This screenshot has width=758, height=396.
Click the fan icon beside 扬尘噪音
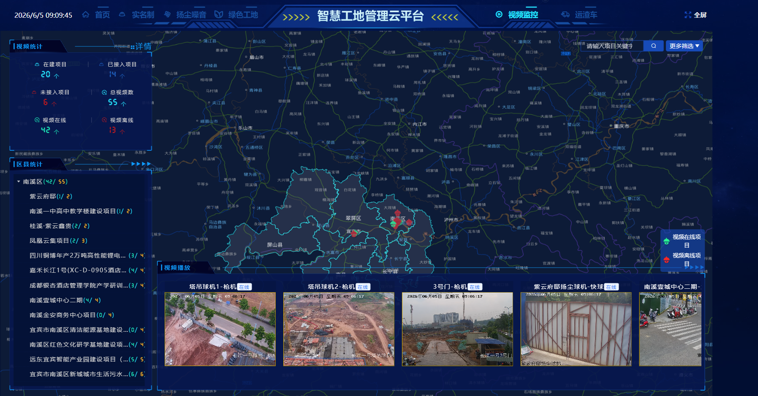[x=168, y=14]
